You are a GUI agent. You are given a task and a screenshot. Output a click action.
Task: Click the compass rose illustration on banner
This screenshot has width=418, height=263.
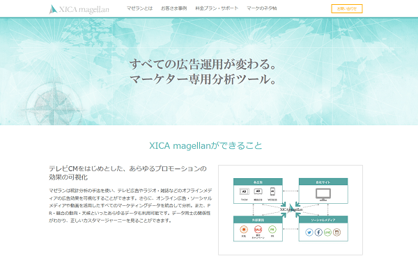[54, 104]
